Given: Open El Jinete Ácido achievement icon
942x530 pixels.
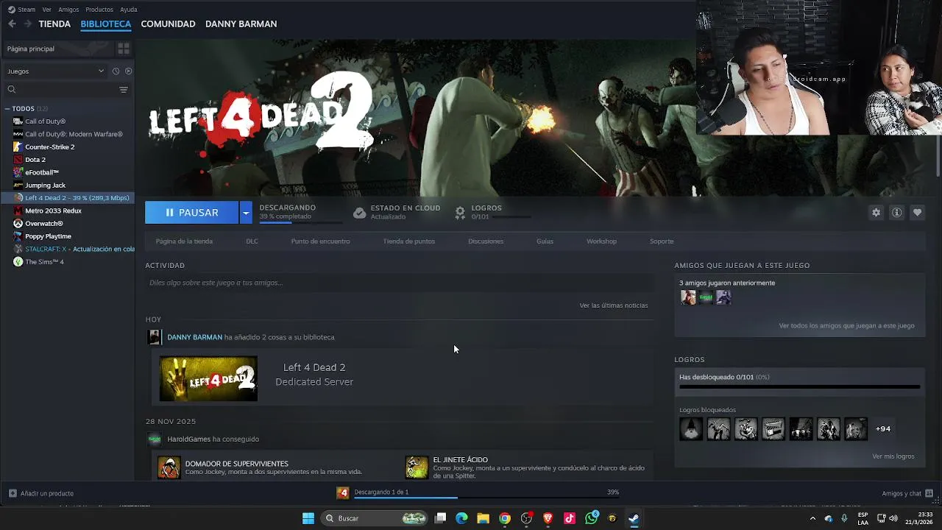Looking at the screenshot, I should click(417, 467).
